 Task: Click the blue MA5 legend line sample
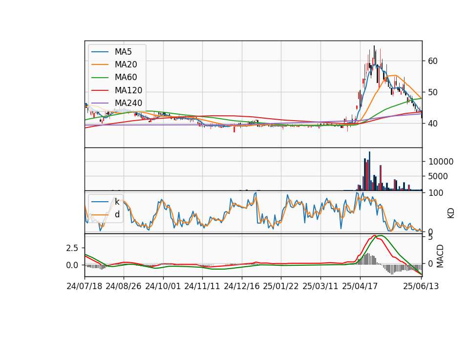[100, 52]
